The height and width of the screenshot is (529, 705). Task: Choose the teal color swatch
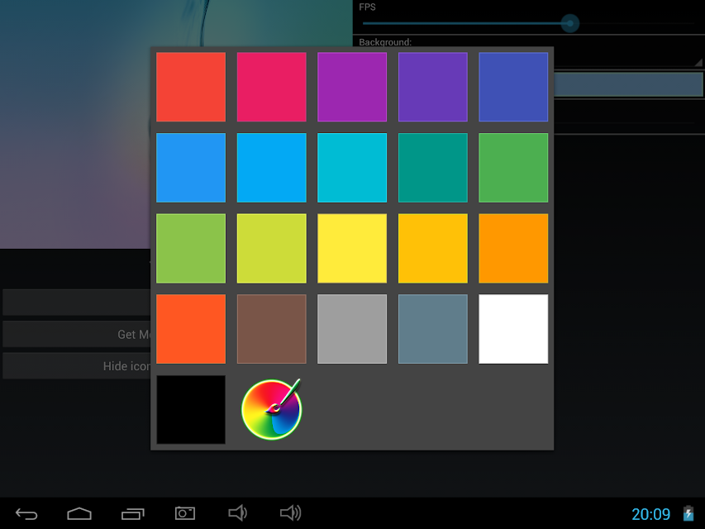point(433,167)
